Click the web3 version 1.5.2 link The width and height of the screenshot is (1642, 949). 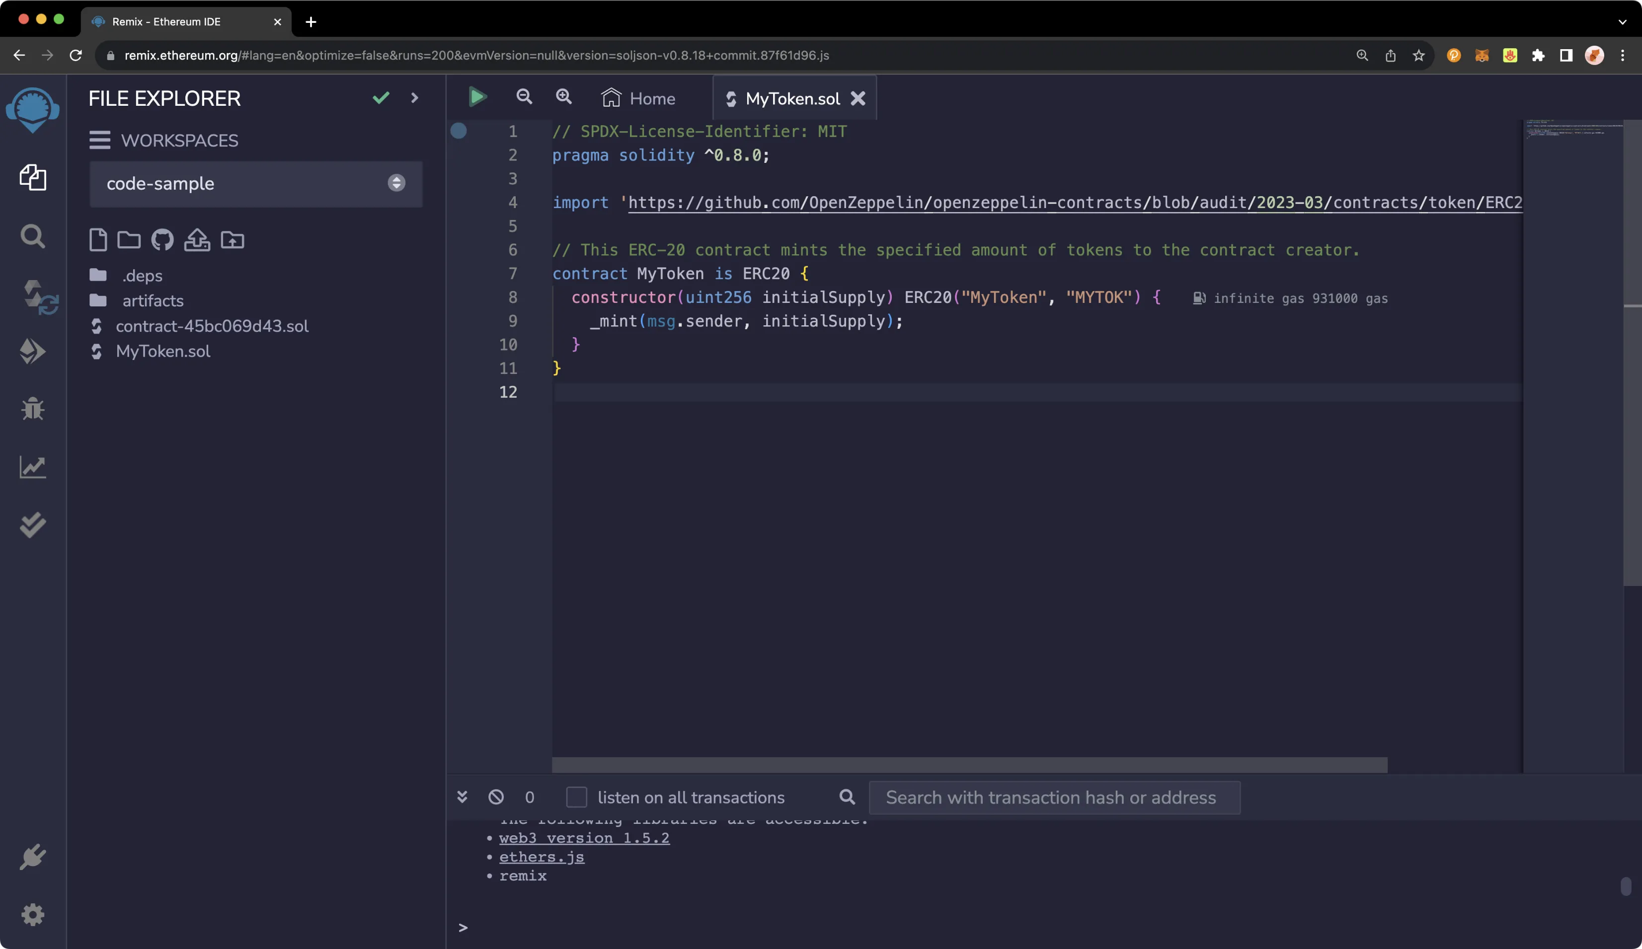pyautogui.click(x=584, y=838)
